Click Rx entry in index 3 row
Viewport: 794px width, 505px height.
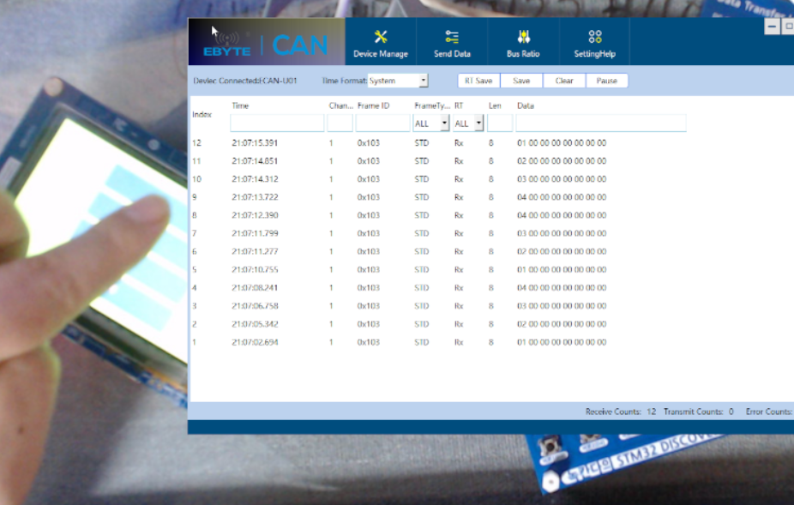(x=459, y=306)
